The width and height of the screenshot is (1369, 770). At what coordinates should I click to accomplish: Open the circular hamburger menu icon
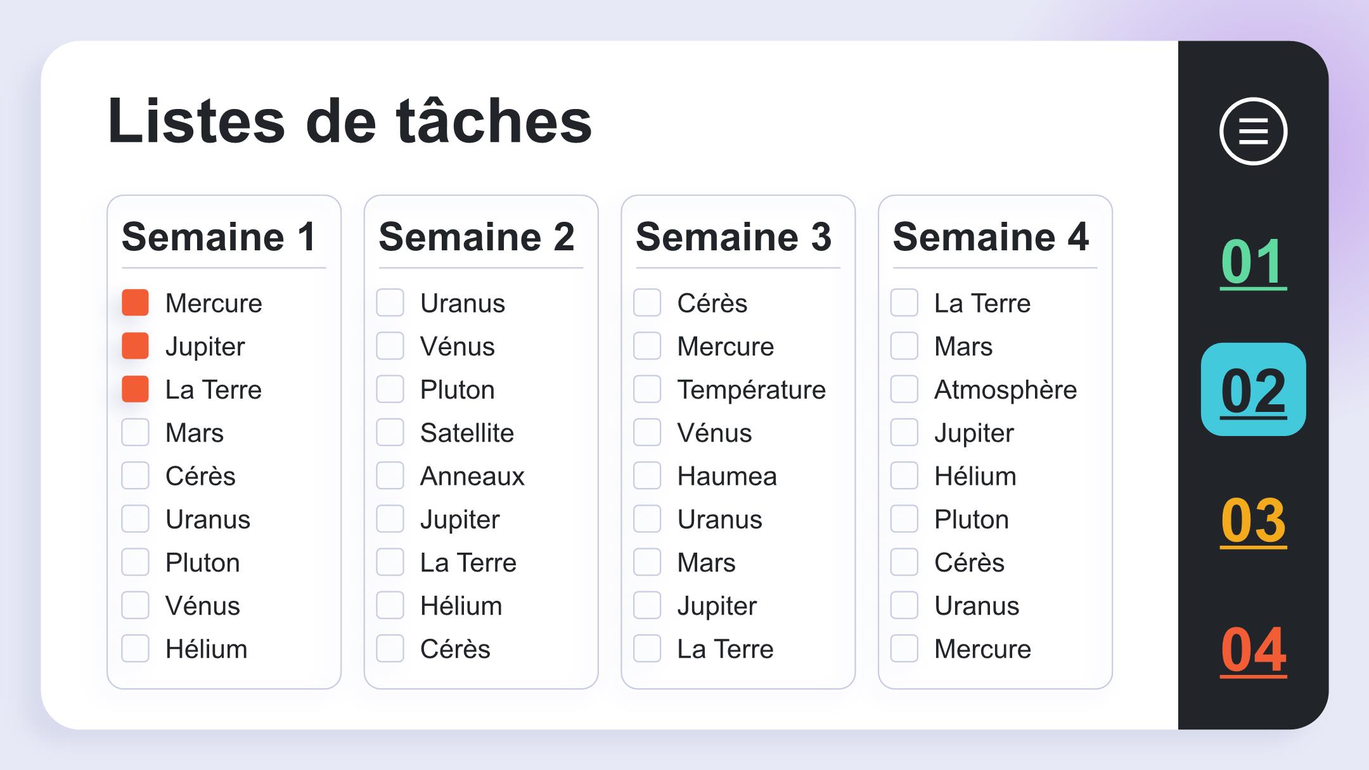click(x=1253, y=131)
